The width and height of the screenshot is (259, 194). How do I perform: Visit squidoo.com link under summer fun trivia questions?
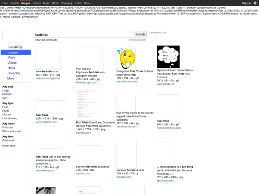(83, 173)
